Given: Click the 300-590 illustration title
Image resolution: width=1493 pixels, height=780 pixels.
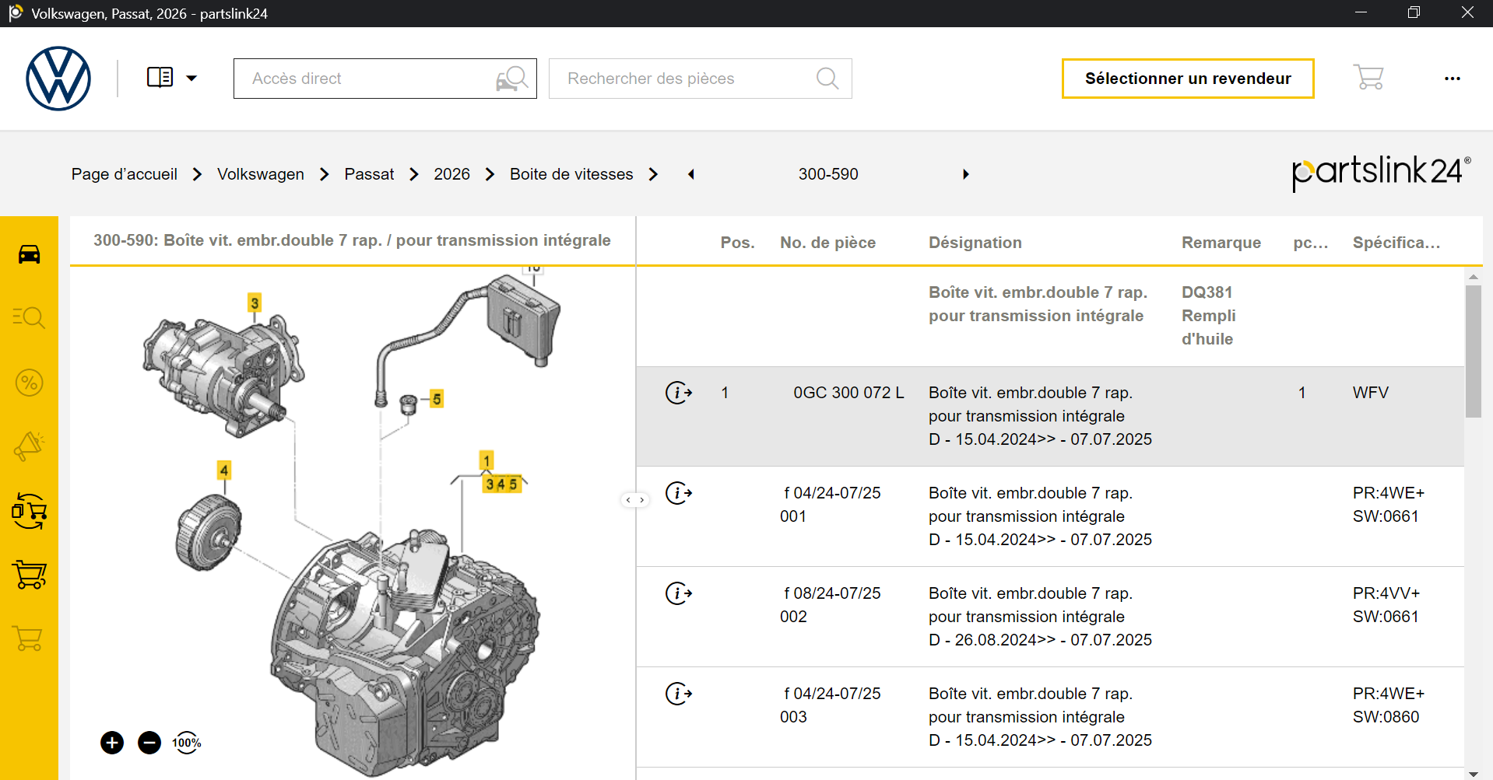Looking at the screenshot, I should pos(352,240).
